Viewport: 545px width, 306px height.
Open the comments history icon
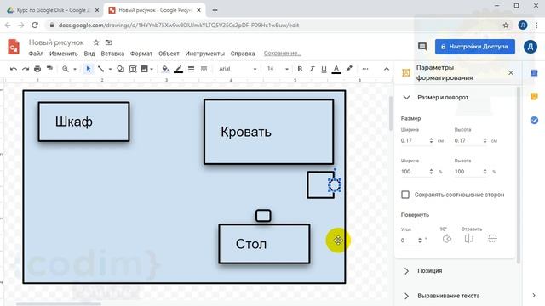pos(422,47)
